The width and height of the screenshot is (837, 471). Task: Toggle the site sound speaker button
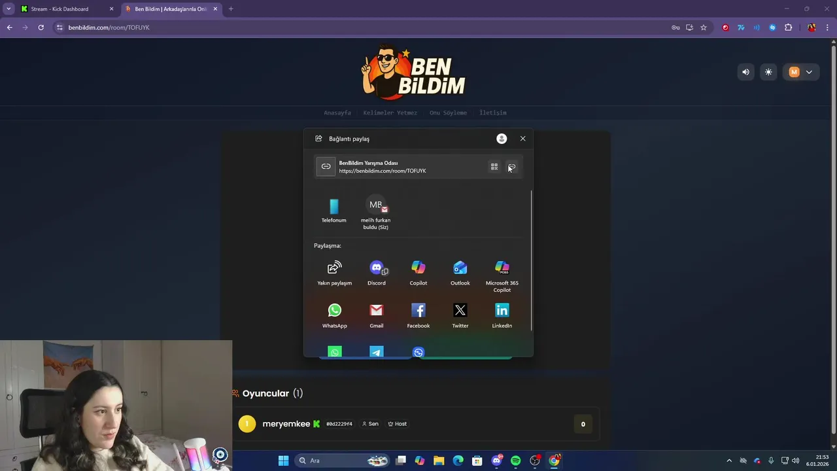point(745,72)
